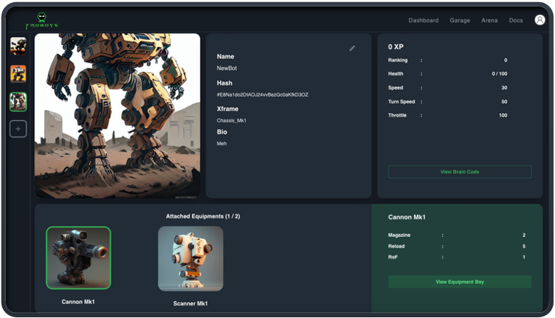
Task: Select the green-highlighted robot in the sidebar
Action: tap(18, 102)
